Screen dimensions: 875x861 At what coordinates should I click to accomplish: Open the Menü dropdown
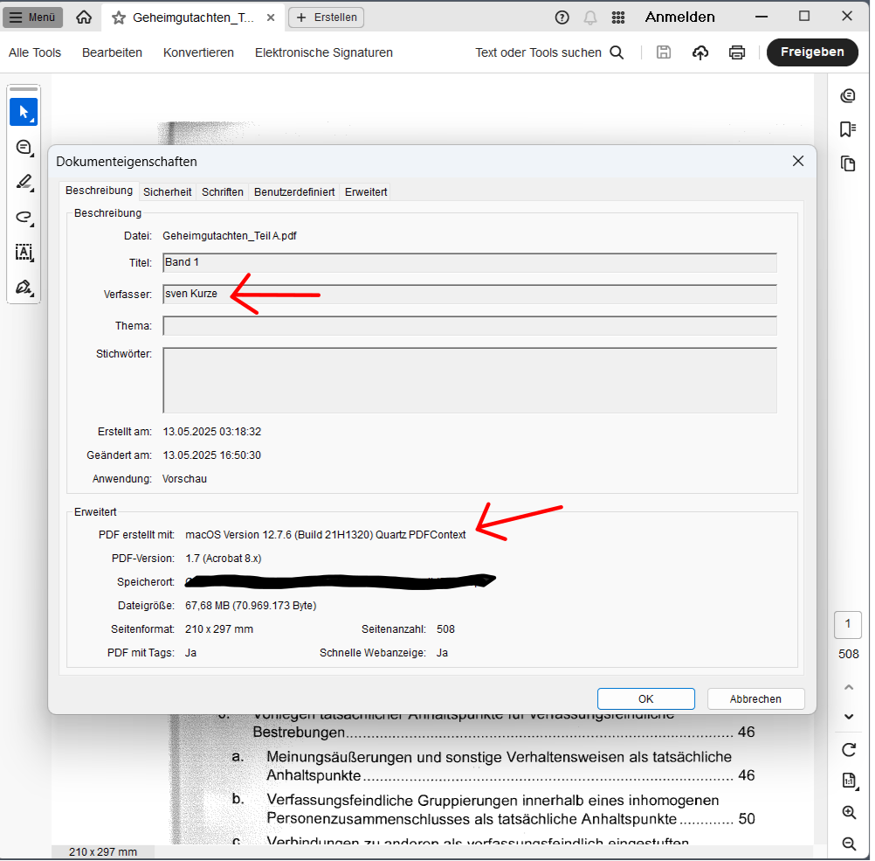32,17
